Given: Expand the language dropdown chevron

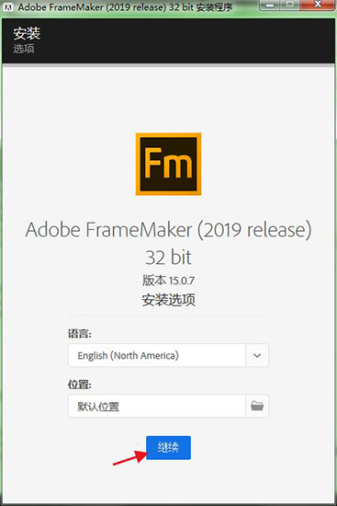Looking at the screenshot, I should [x=257, y=355].
